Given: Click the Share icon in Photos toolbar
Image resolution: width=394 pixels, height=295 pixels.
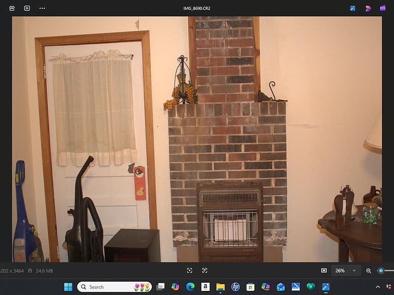Looking at the screenshot, I should pos(12,8).
